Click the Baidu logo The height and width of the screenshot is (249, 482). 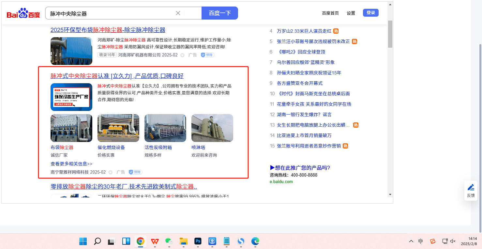(x=23, y=13)
